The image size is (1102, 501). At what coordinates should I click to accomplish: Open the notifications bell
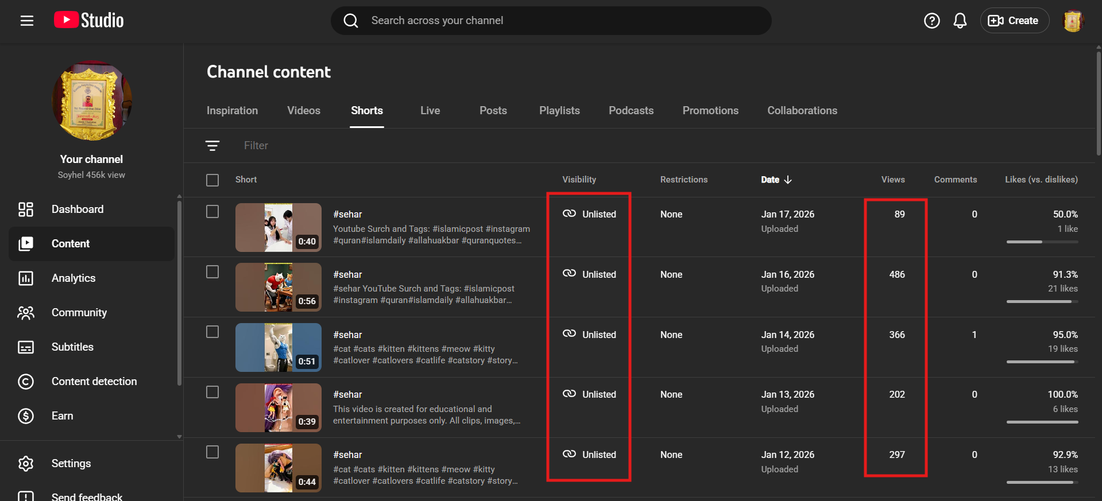pos(960,21)
